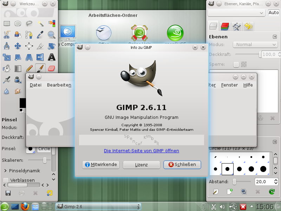This screenshot has width=281, height=211.
Task: Select the highlighted Circle (11) brush thumbnail
Action: coord(227,169)
